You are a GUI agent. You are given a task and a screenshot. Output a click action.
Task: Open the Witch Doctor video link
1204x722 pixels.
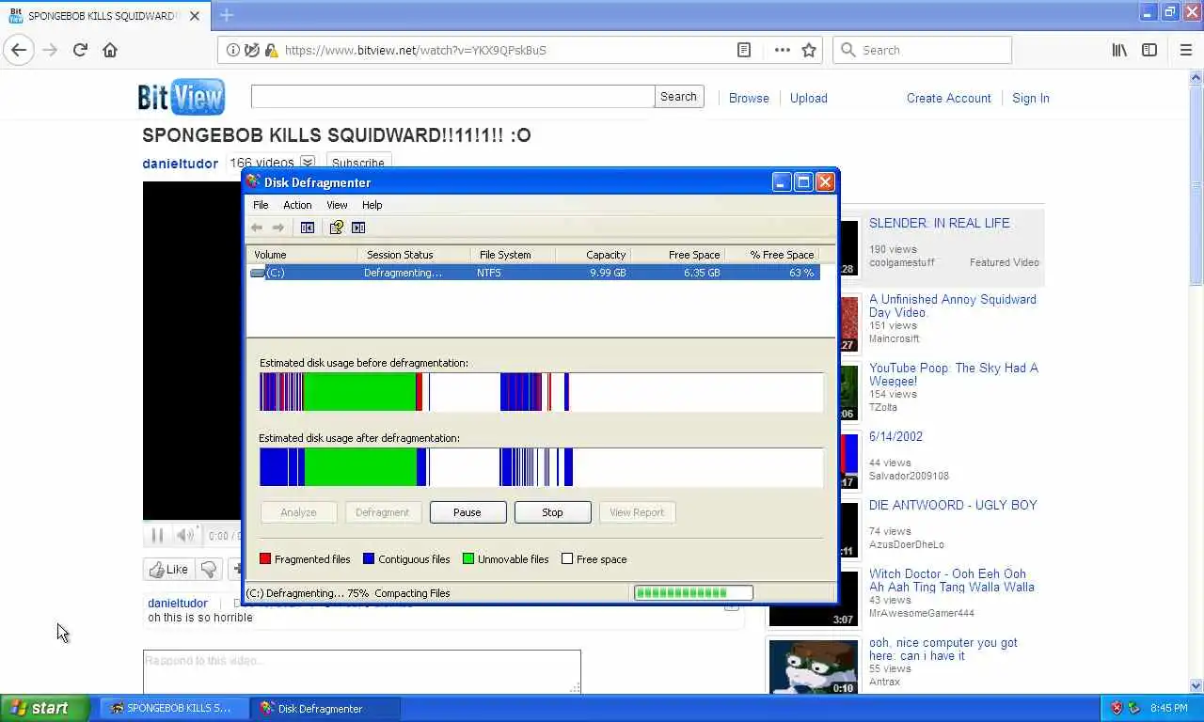click(x=951, y=580)
